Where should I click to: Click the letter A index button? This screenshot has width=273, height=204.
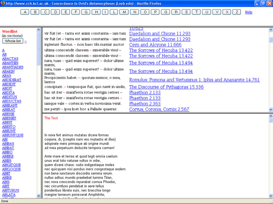click(x=25, y=12)
